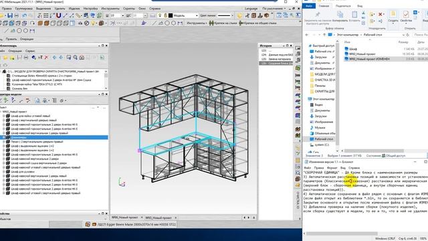Viewport: 428px width, 241px height.
Task: Open the Сервис menu in library panel
Action: tap(30, 51)
